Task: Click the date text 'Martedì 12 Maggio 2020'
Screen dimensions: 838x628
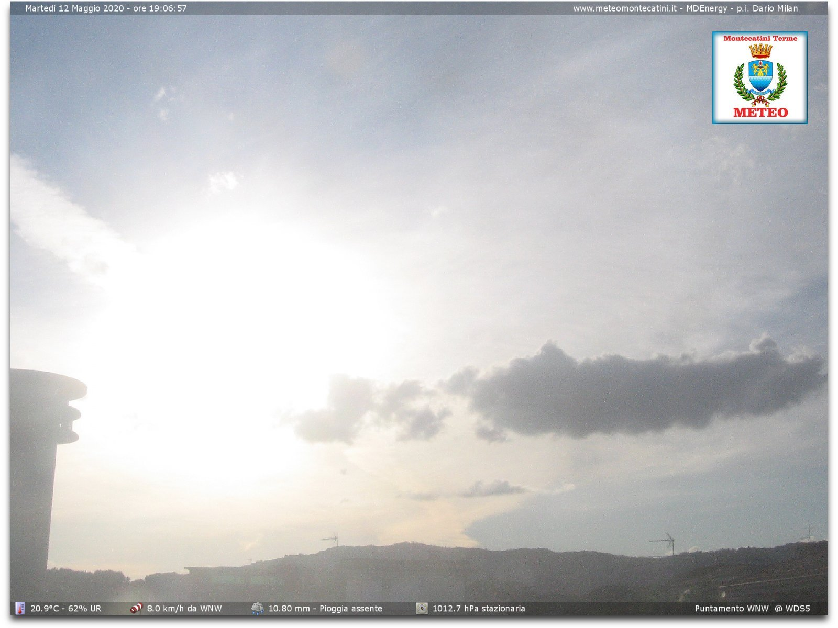Action: pyautogui.click(x=75, y=8)
